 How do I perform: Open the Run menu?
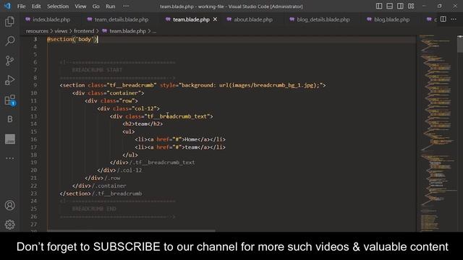point(111,6)
